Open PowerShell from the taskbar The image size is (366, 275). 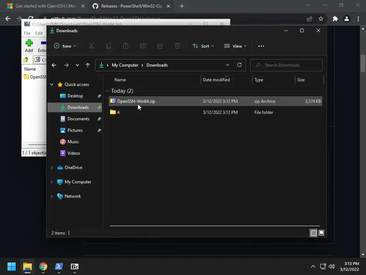click(x=59, y=266)
